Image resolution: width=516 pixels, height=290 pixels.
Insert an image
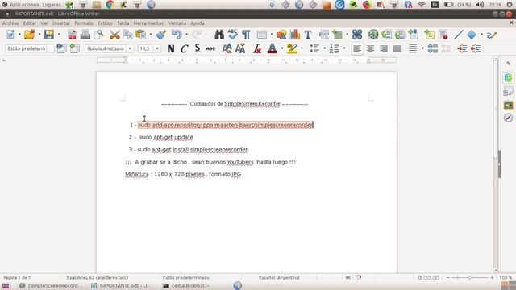click(281, 34)
